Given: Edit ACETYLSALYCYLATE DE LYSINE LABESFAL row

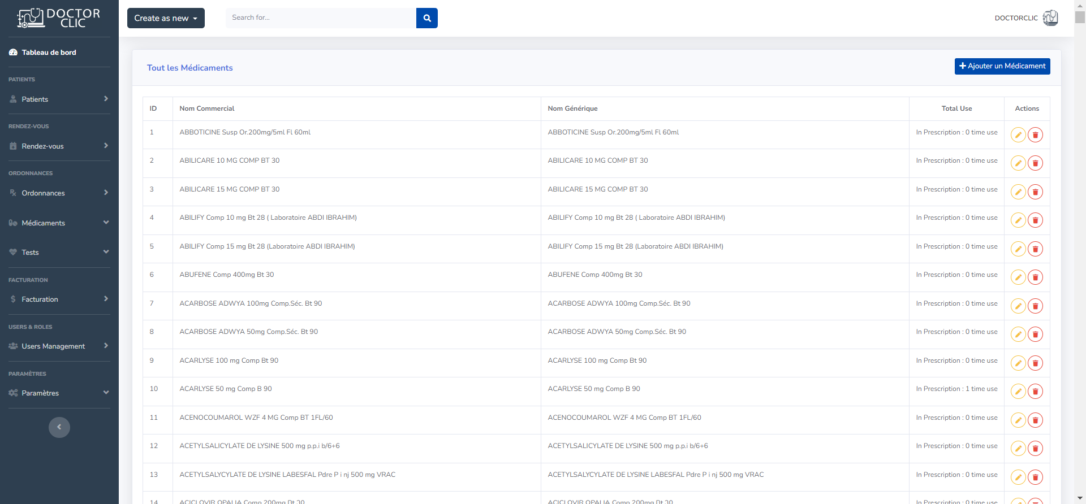Looking at the screenshot, I should point(1018,477).
